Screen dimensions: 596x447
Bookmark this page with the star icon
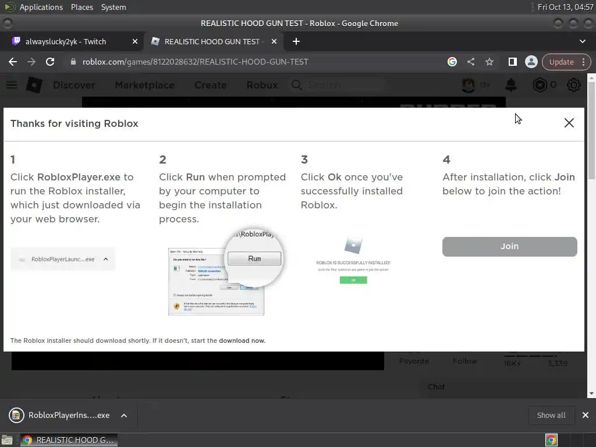tap(489, 62)
